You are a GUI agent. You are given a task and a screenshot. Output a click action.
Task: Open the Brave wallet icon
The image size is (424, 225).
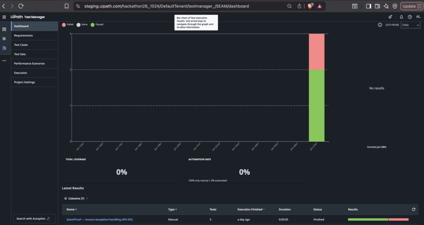click(x=377, y=6)
